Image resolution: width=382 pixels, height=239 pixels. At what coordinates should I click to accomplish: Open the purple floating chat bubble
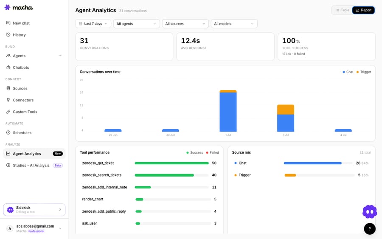coord(370,212)
